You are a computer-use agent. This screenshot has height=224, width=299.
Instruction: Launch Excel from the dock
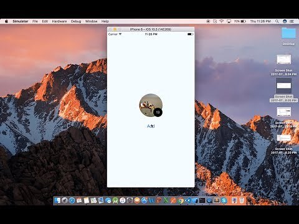point(166,200)
